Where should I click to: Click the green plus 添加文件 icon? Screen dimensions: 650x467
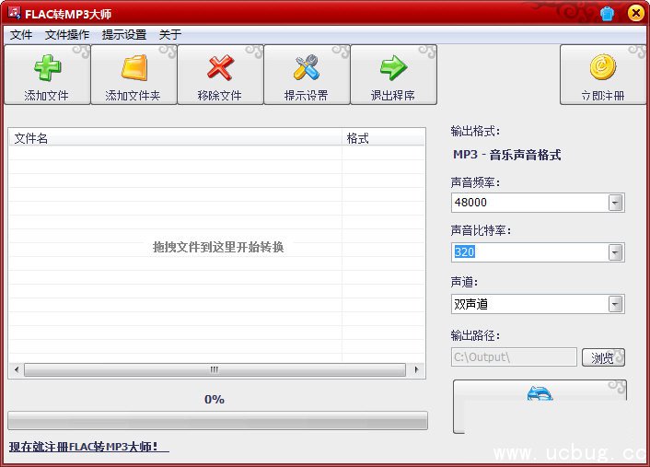47,67
